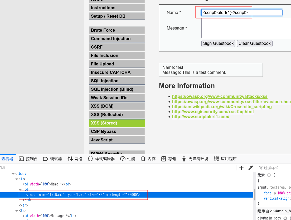Click the Clear Guestbook button

(254, 44)
